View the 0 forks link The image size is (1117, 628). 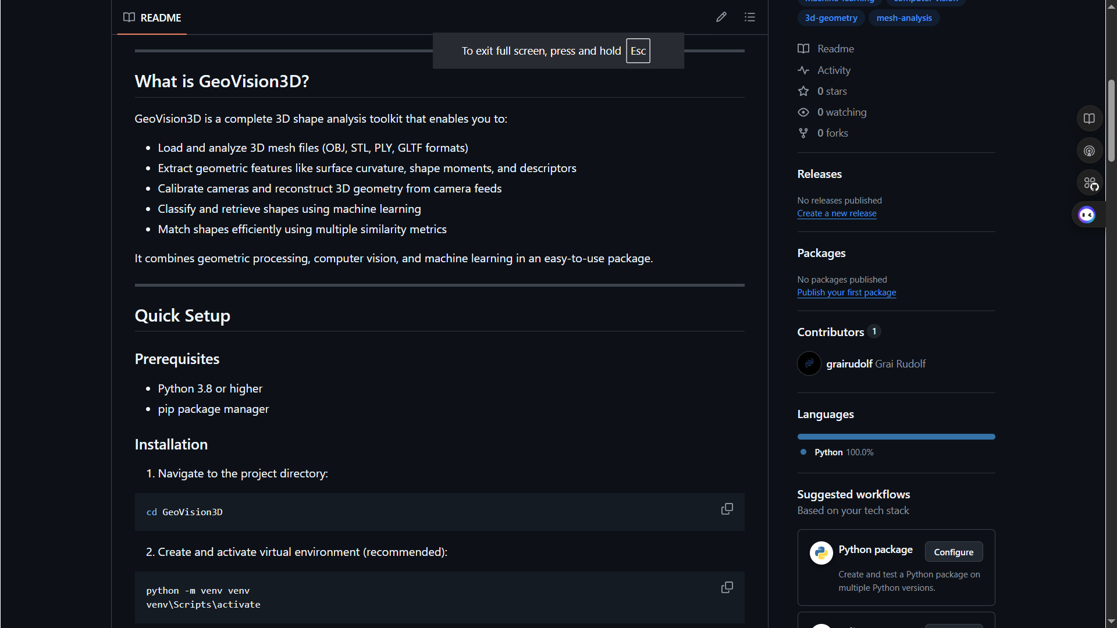point(833,133)
